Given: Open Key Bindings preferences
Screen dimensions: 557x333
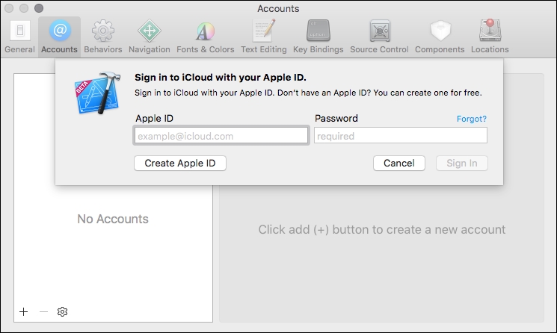Looking at the screenshot, I should [318, 37].
